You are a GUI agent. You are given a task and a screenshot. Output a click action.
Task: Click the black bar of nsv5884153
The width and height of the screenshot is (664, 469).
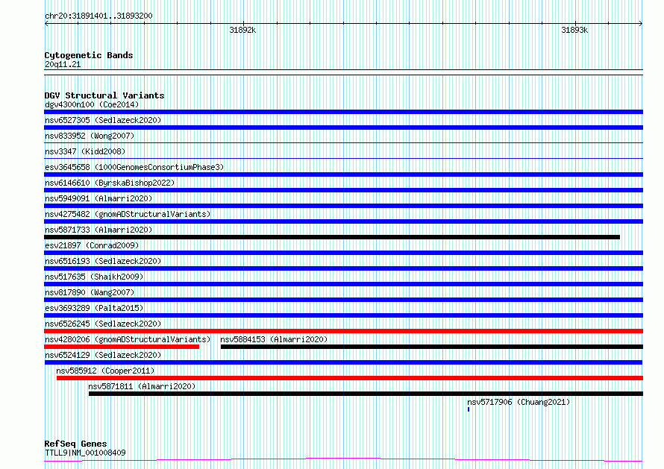(x=432, y=347)
